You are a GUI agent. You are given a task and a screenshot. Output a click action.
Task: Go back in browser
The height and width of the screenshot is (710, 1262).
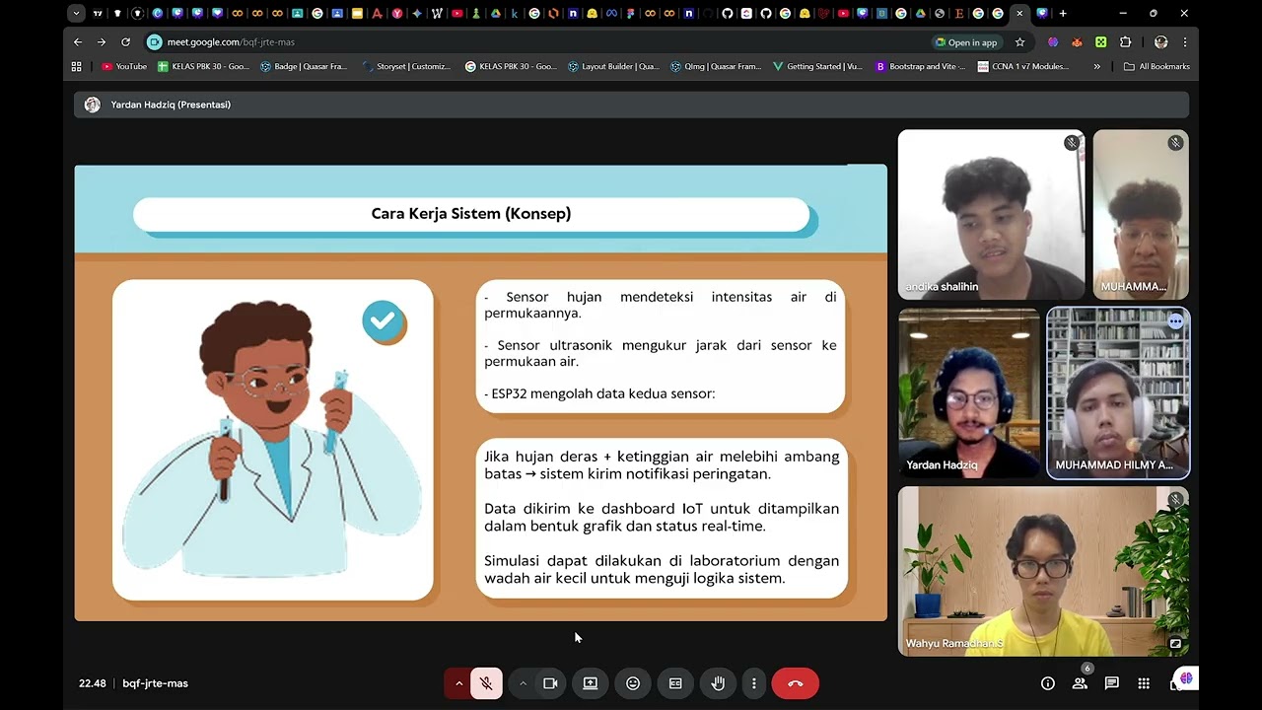[x=78, y=42]
